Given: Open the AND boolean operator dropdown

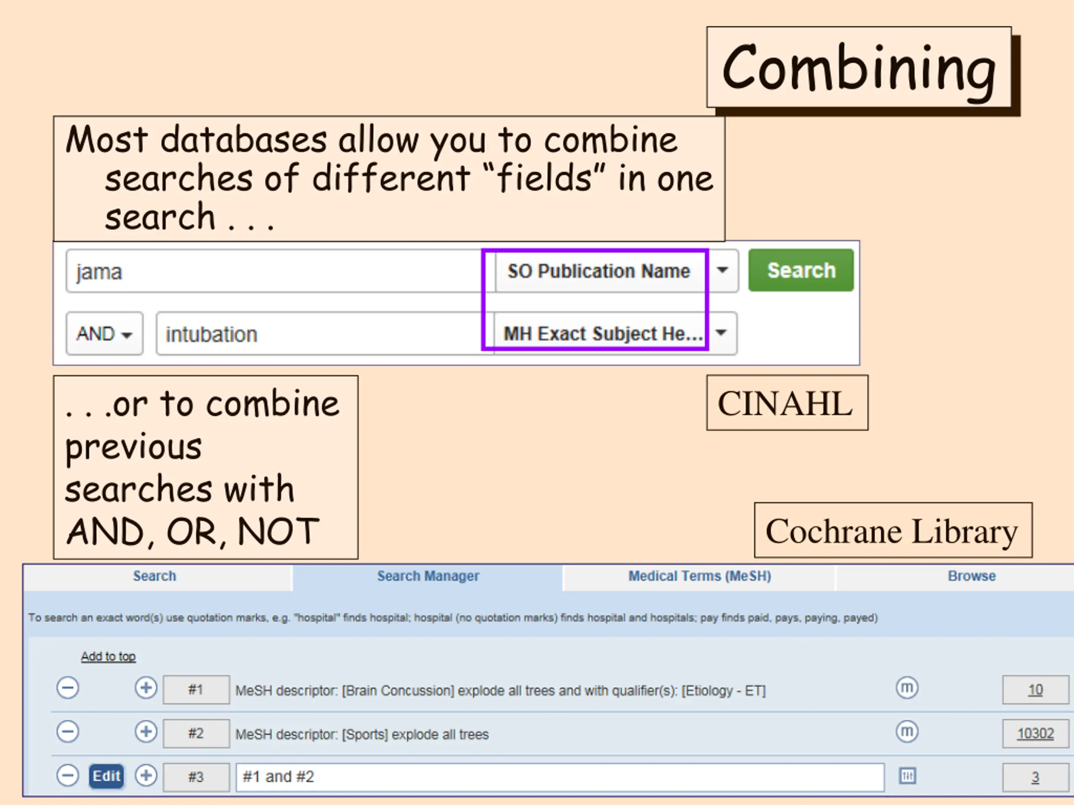Looking at the screenshot, I should pyautogui.click(x=104, y=334).
